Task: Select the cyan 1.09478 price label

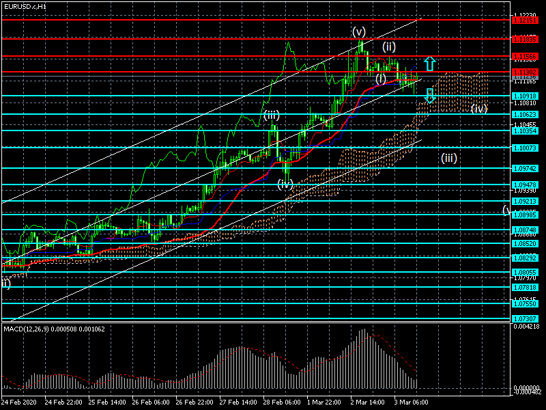Action: coord(525,184)
